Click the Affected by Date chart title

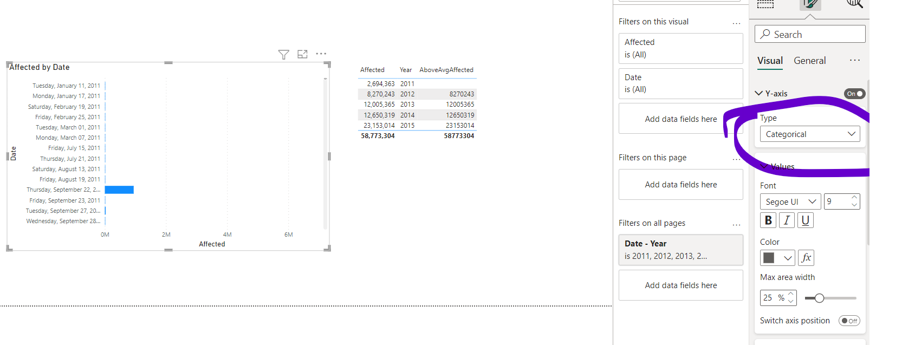39,67
